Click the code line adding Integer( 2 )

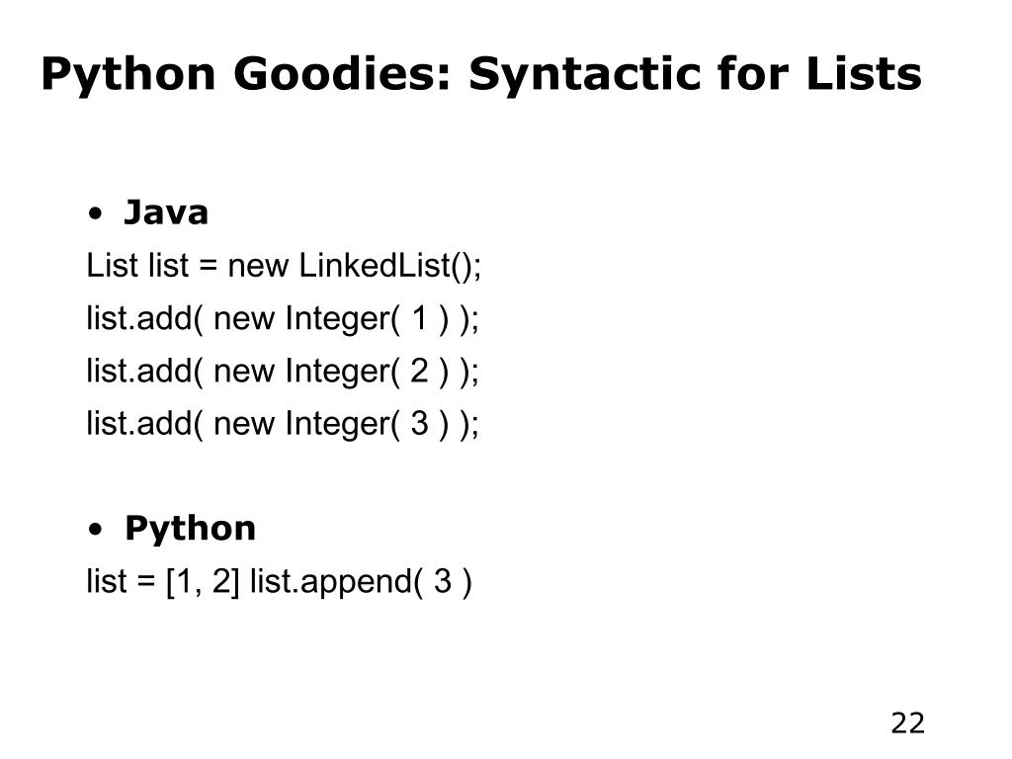283,372
